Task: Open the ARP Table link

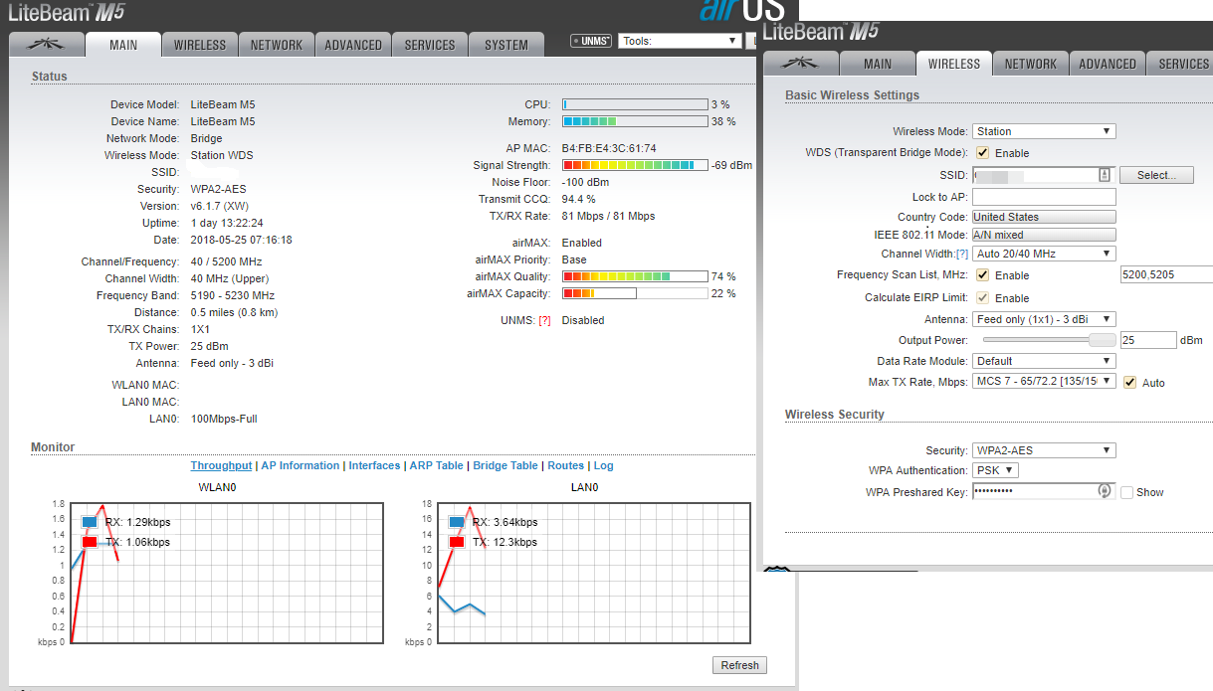Action: pos(436,465)
